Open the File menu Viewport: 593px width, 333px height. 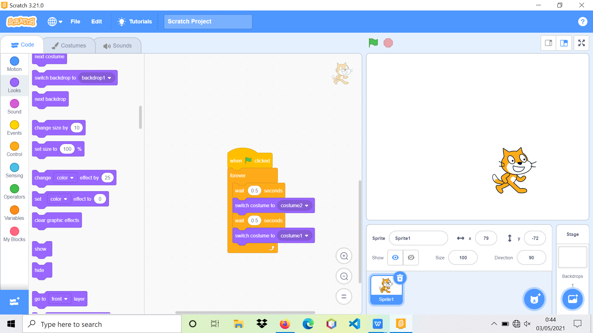click(x=75, y=22)
